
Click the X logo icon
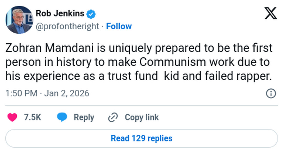(271, 13)
